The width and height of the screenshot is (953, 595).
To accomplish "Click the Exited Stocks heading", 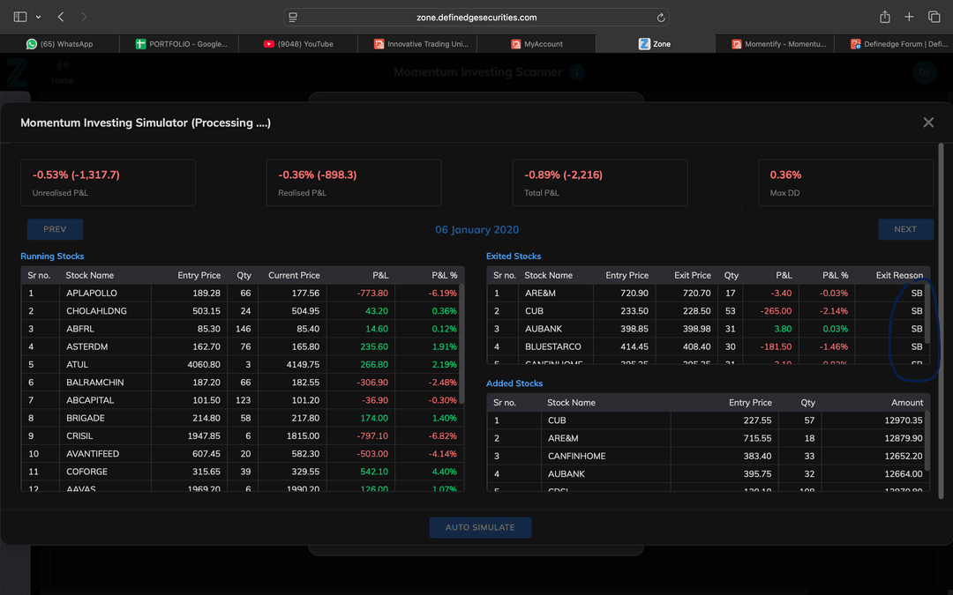I will pos(514,257).
